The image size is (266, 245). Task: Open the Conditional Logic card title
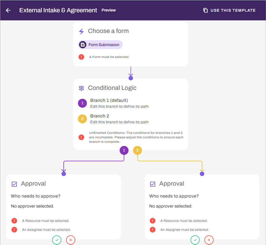(x=112, y=88)
